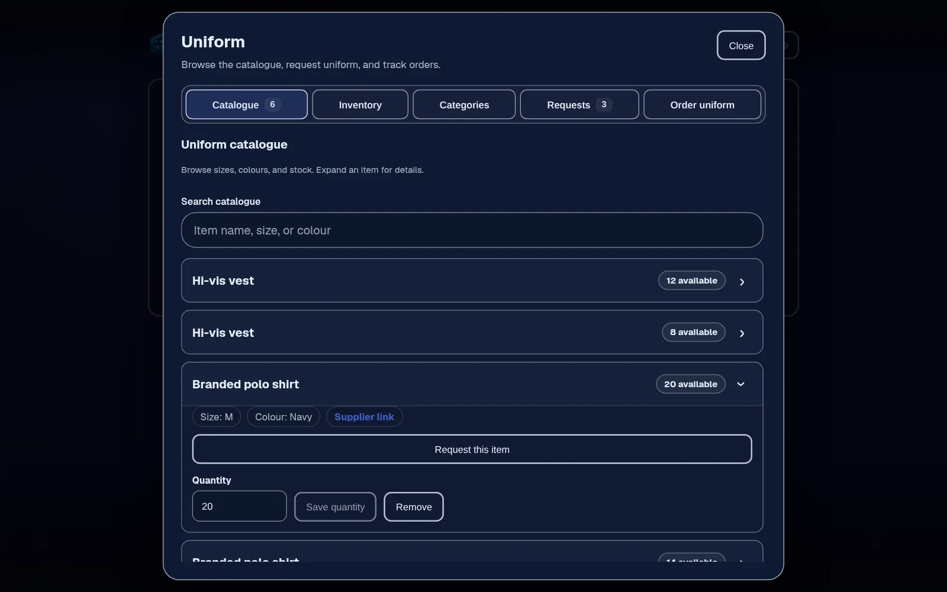Click the Colour: Navy chip
947x592 pixels.
click(x=284, y=417)
